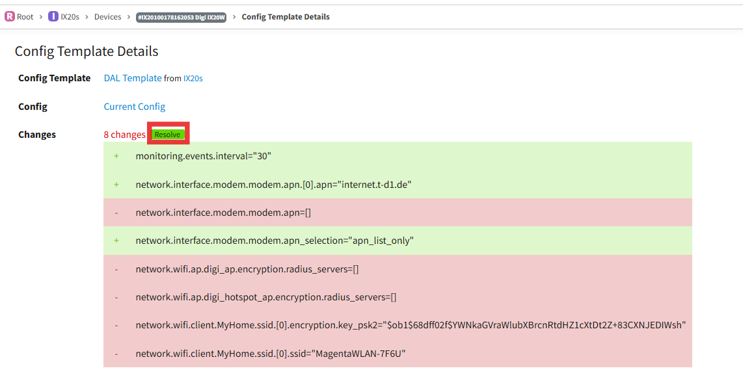Go to IX20s breadcrumb
743x392 pixels.
click(70, 16)
